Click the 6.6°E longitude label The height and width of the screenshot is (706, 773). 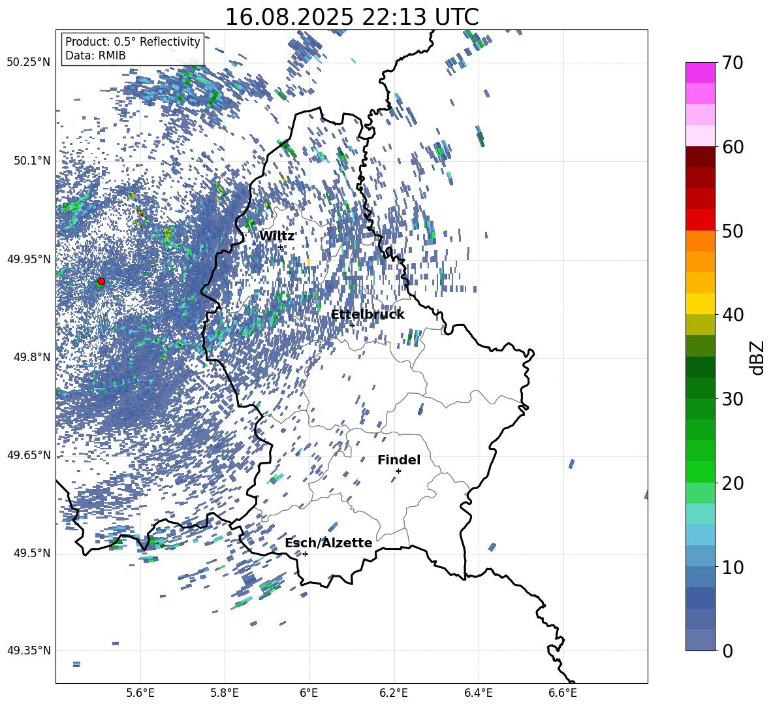563,693
